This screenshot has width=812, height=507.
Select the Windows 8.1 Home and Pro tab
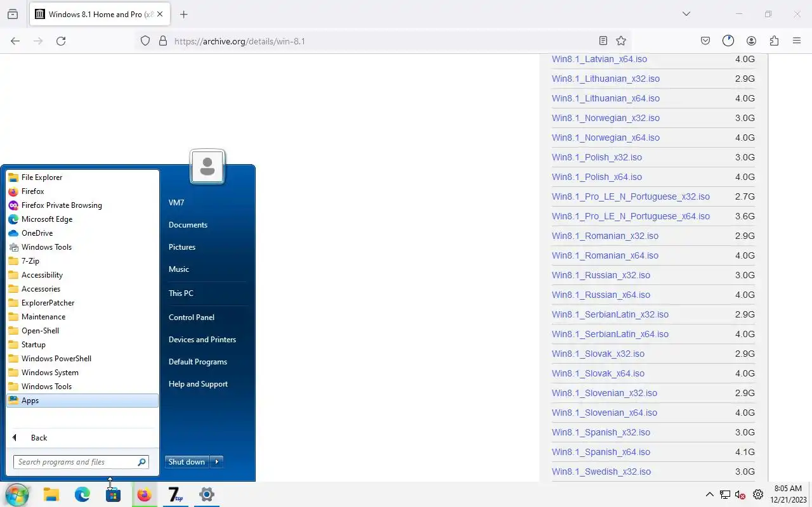(x=100, y=15)
